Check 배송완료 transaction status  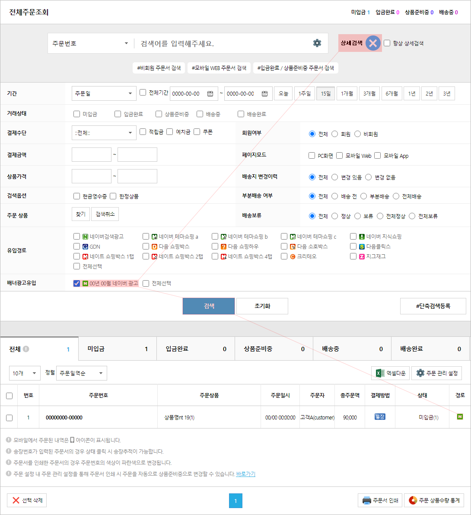241,114
